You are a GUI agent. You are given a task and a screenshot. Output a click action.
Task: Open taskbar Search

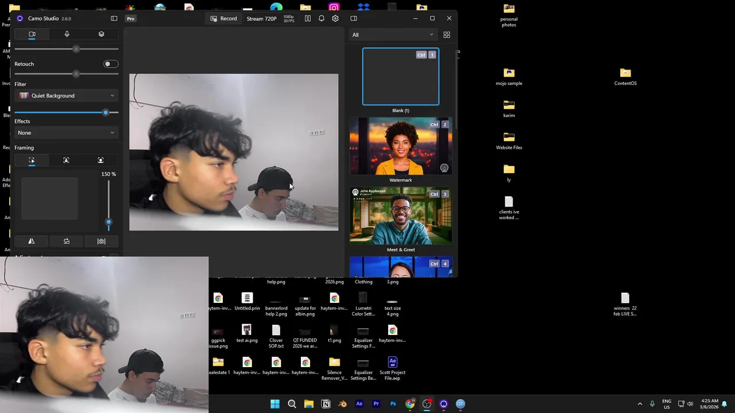point(292,404)
